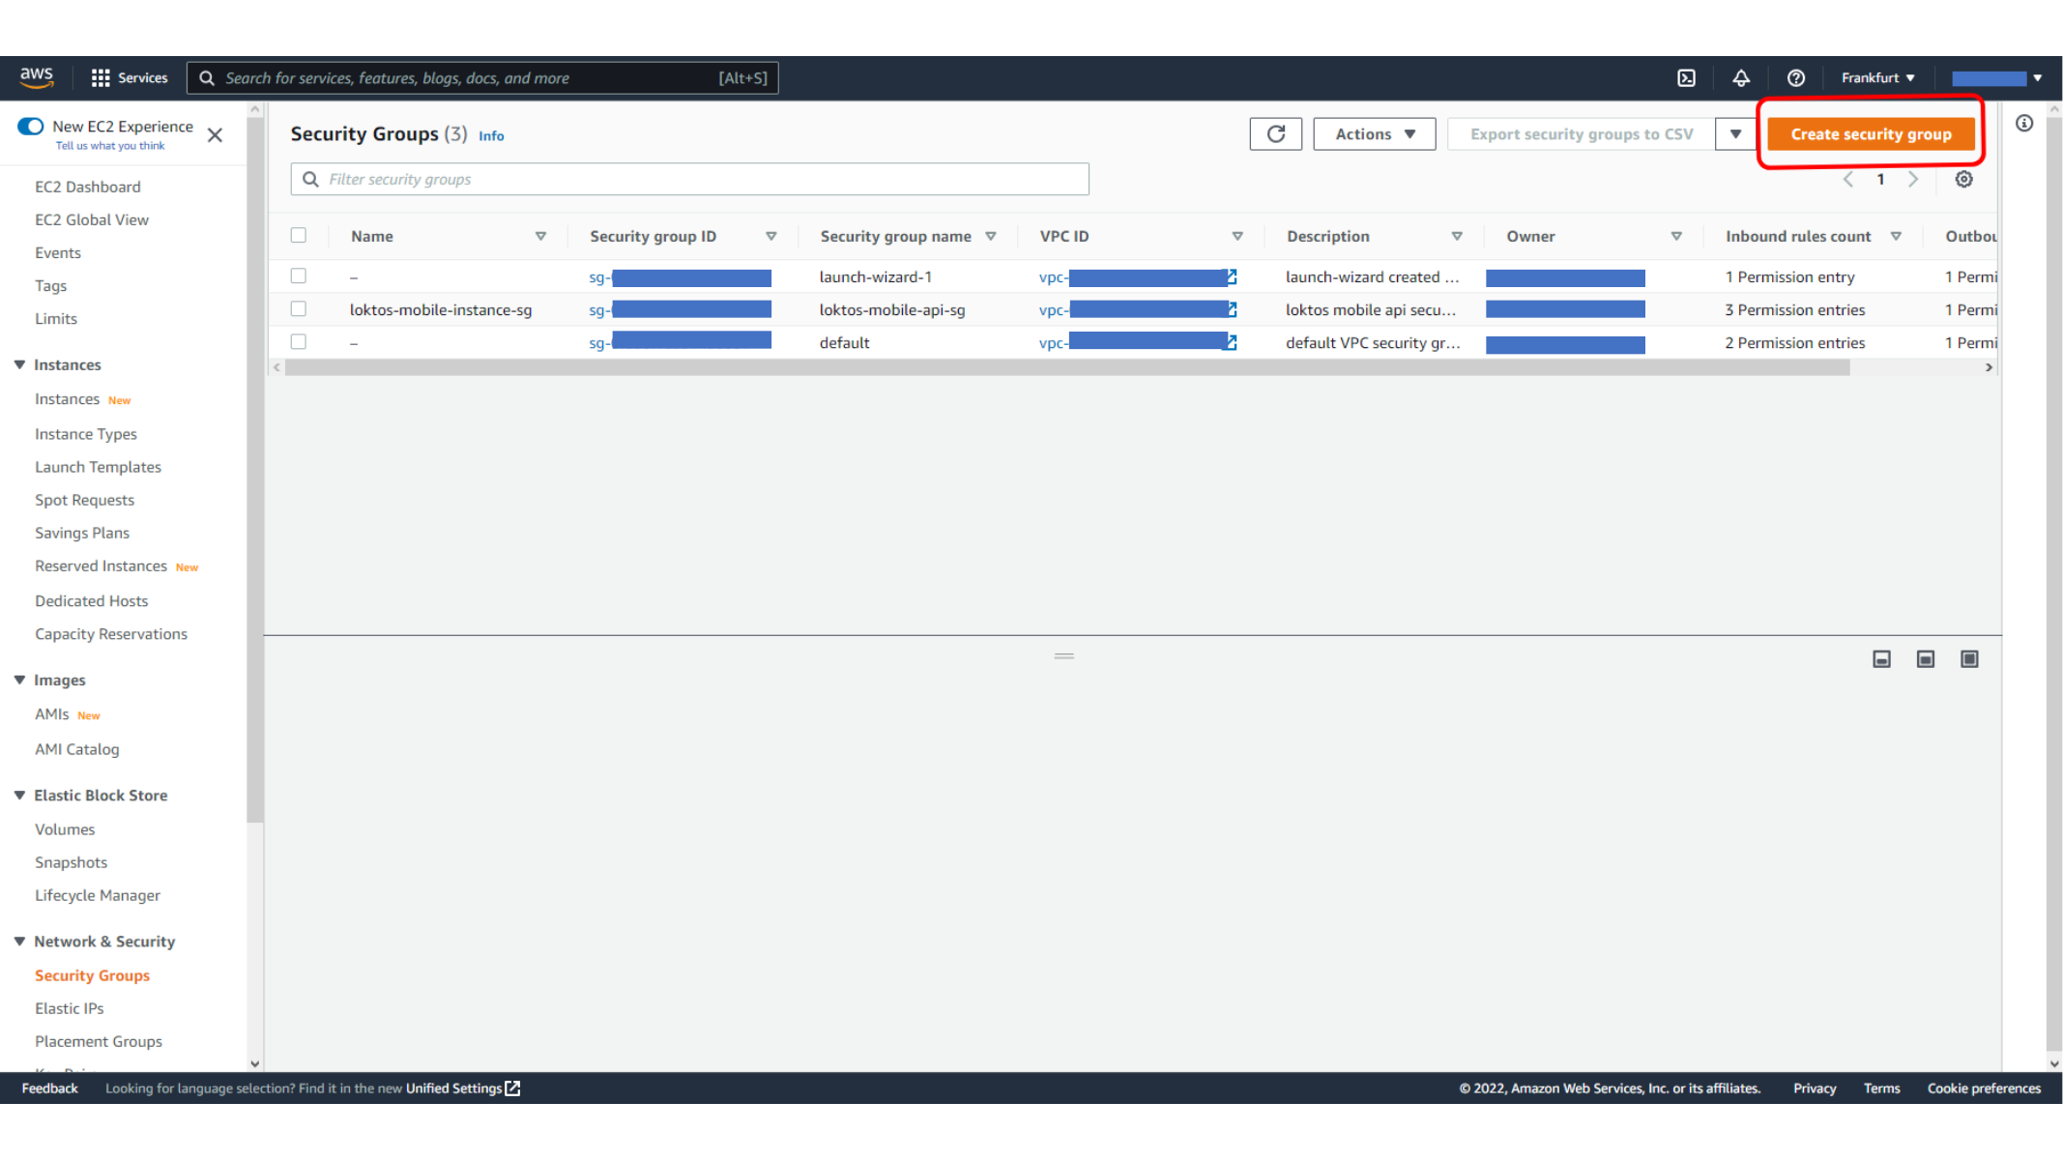Click Create security group button
Image resolution: width=2063 pixels, height=1160 pixels.
[1871, 133]
